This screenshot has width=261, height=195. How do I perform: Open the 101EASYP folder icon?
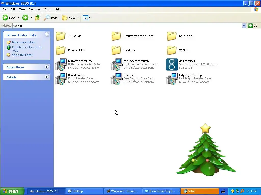[61, 36]
